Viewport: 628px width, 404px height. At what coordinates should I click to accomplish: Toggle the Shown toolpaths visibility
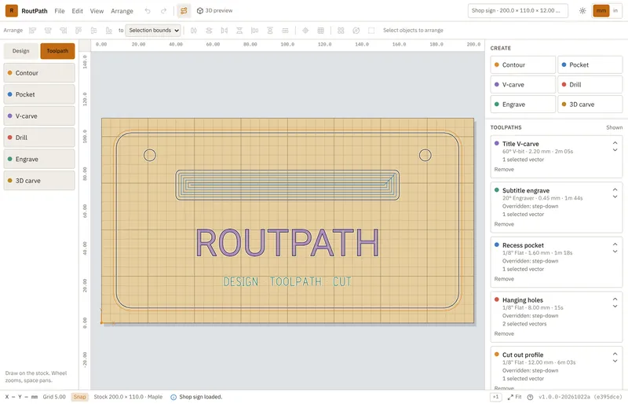coord(614,127)
